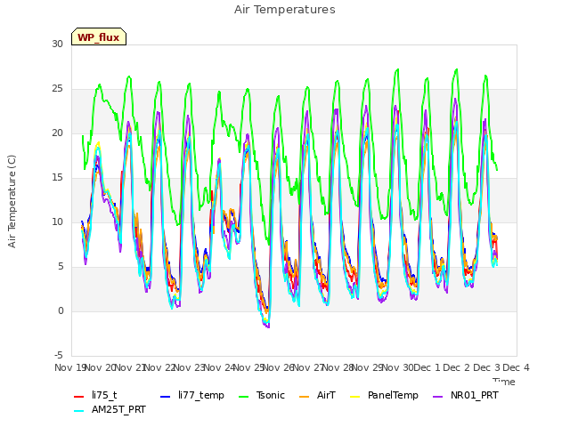Click the 30 y-axis tick label

tap(57, 44)
